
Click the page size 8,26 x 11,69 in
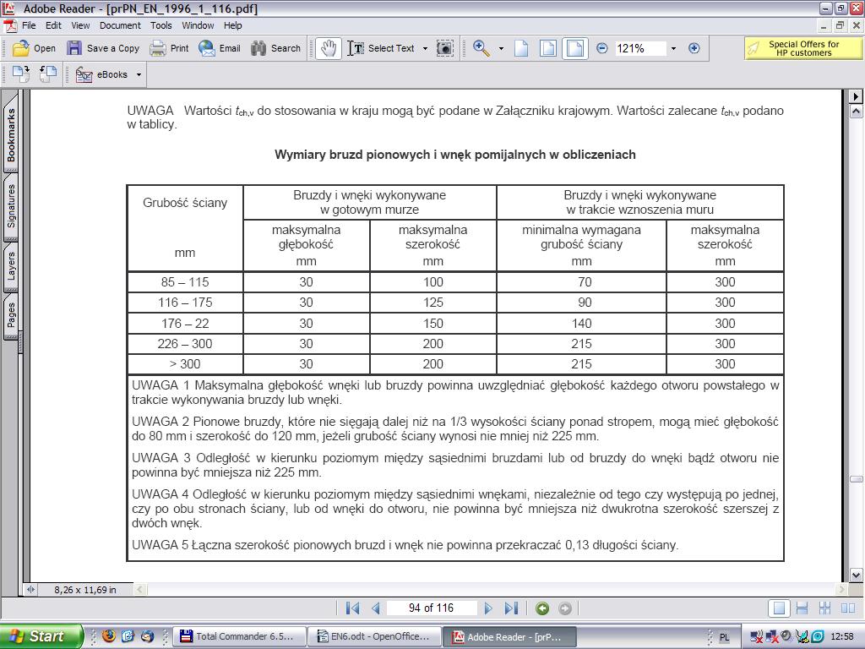click(85, 590)
